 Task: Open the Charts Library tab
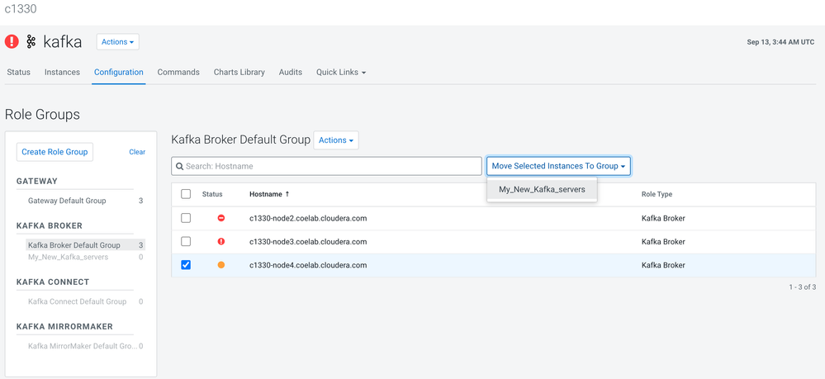click(239, 73)
